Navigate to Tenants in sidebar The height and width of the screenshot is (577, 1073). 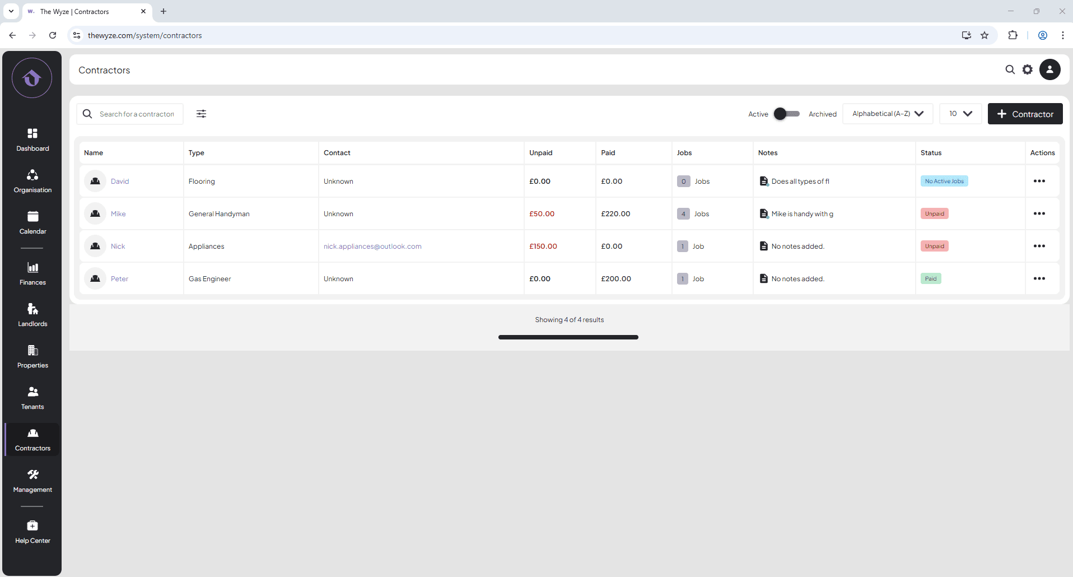(x=32, y=398)
